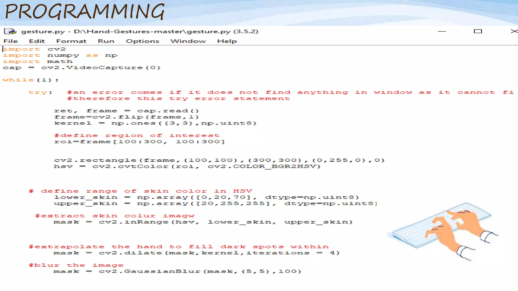Click the 'import numpy as np' line
Screen dimensions: 518x291
pyautogui.click(x=60, y=55)
